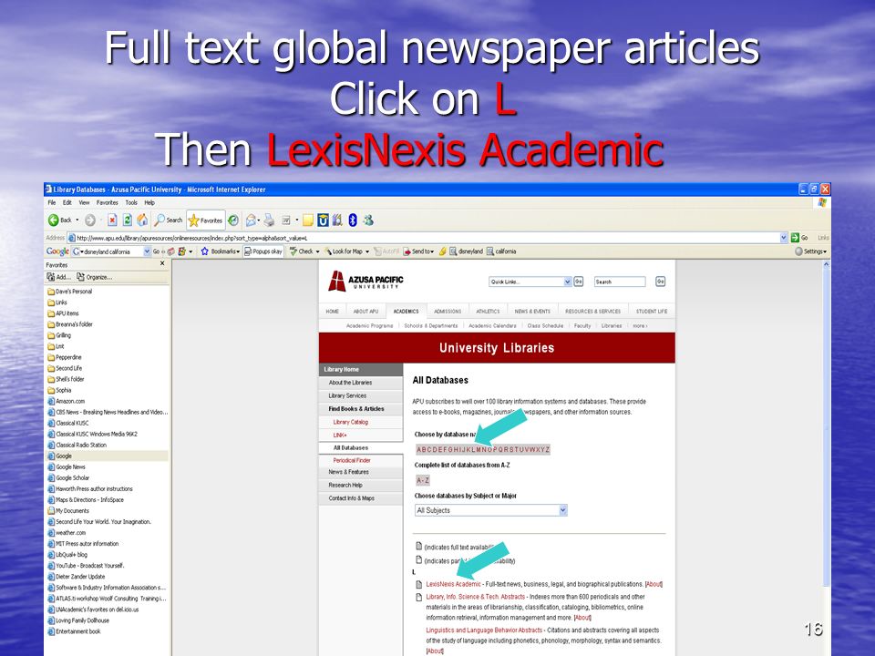Click the Popups okay button
875x656 pixels.
click(x=263, y=251)
